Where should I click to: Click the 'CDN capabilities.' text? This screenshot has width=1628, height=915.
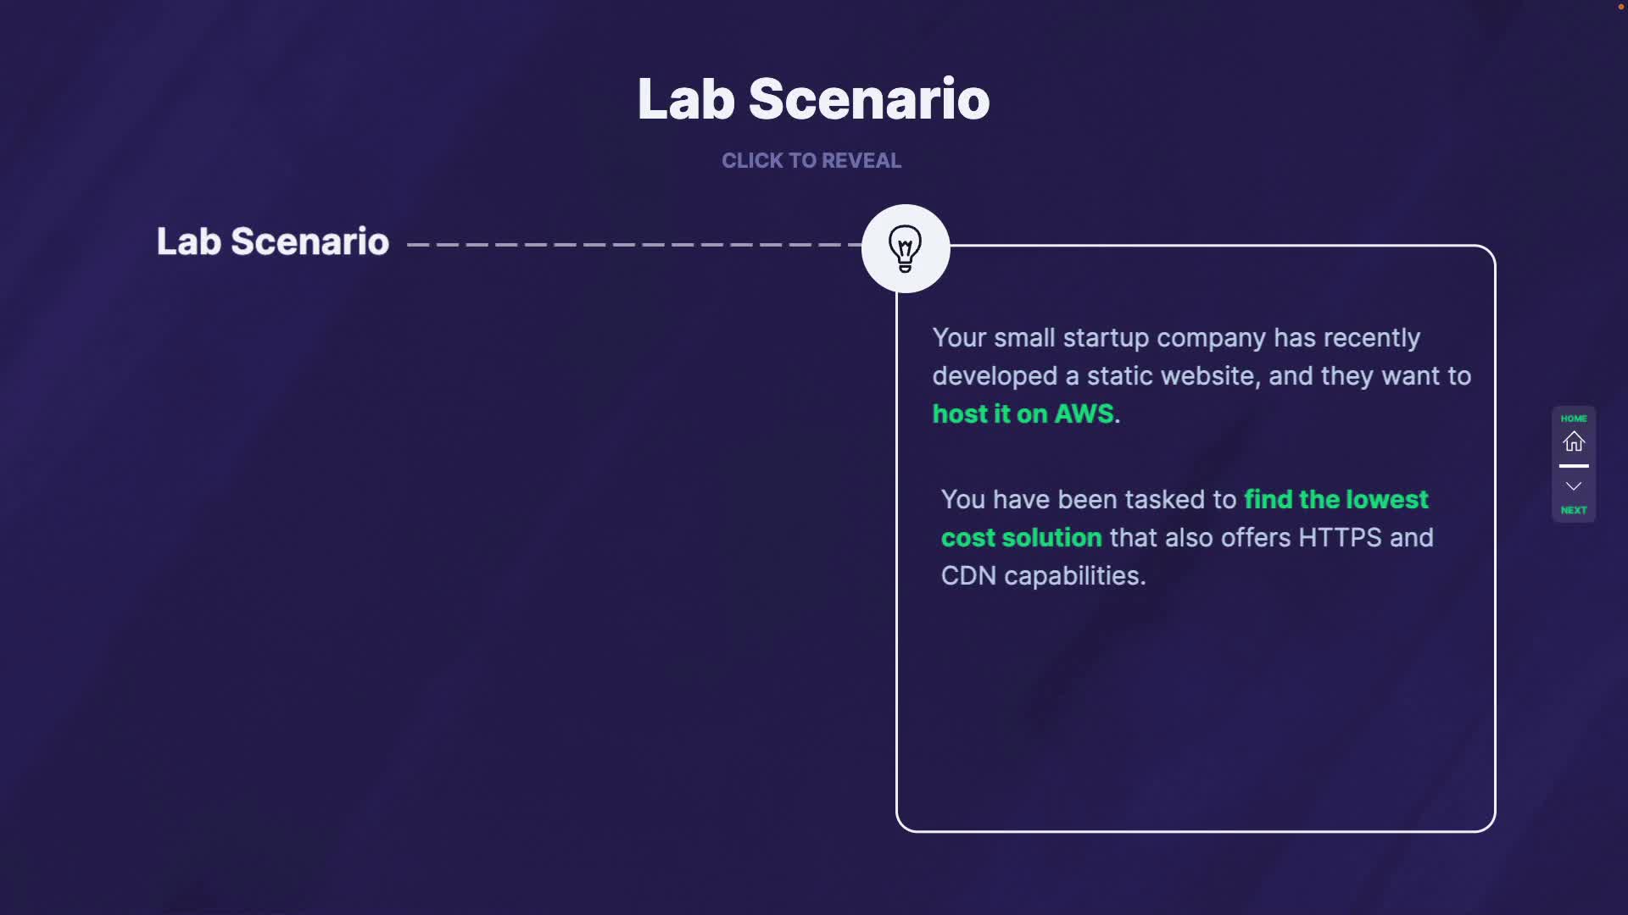point(1043,576)
